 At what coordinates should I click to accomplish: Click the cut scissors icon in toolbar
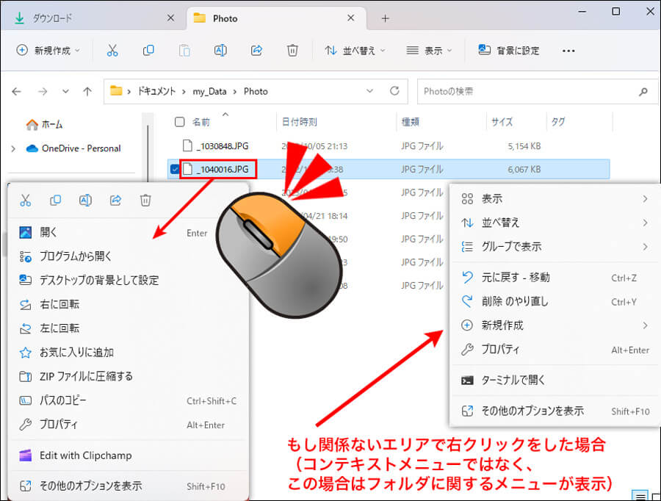pos(112,51)
